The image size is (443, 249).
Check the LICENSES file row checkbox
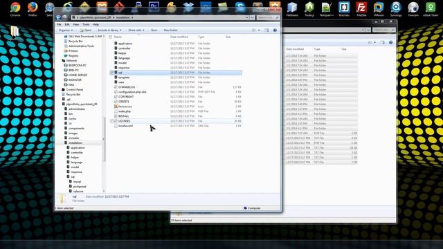click(x=111, y=121)
